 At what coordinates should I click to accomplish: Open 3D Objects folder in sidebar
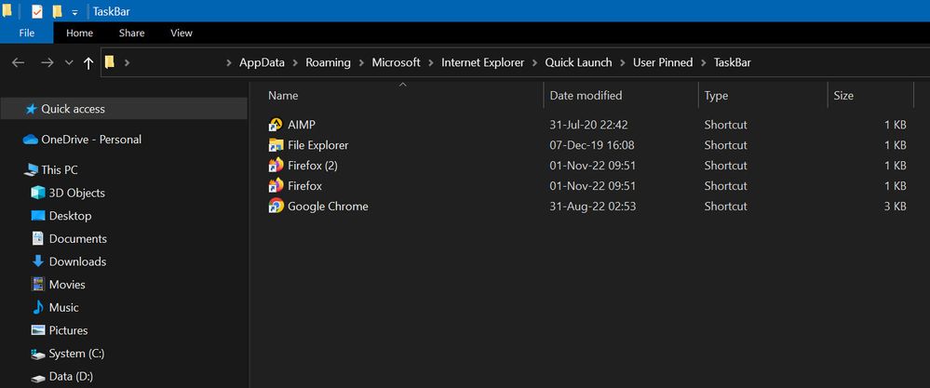[x=76, y=193]
